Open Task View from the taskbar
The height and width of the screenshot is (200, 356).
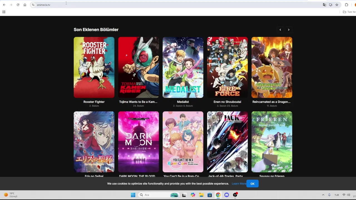tap(184, 195)
